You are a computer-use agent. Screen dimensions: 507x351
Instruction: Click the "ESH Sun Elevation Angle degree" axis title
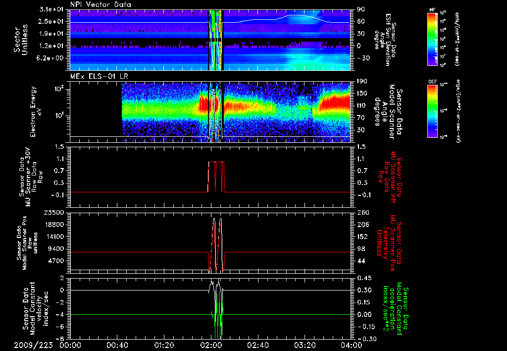pos(385,40)
